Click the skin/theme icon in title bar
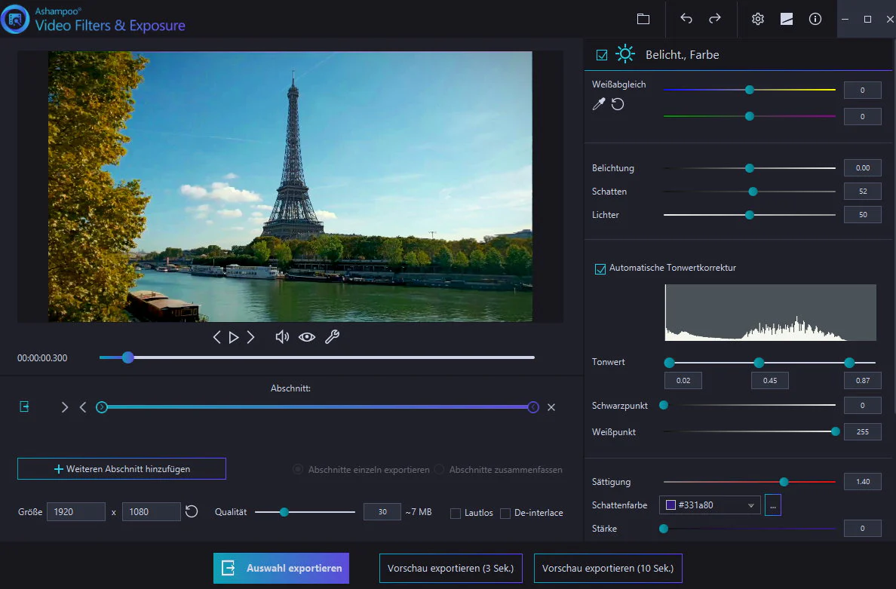 787,19
